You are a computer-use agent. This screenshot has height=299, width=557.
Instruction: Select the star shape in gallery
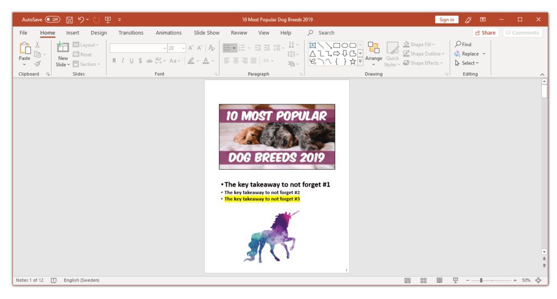(352, 61)
